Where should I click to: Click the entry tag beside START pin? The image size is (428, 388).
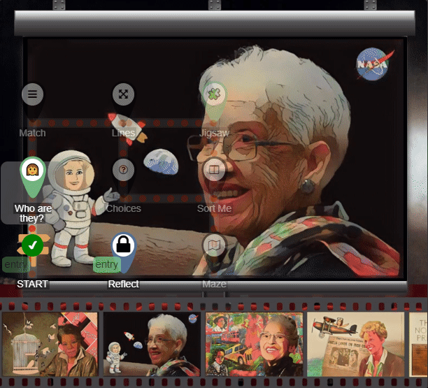tap(16, 264)
